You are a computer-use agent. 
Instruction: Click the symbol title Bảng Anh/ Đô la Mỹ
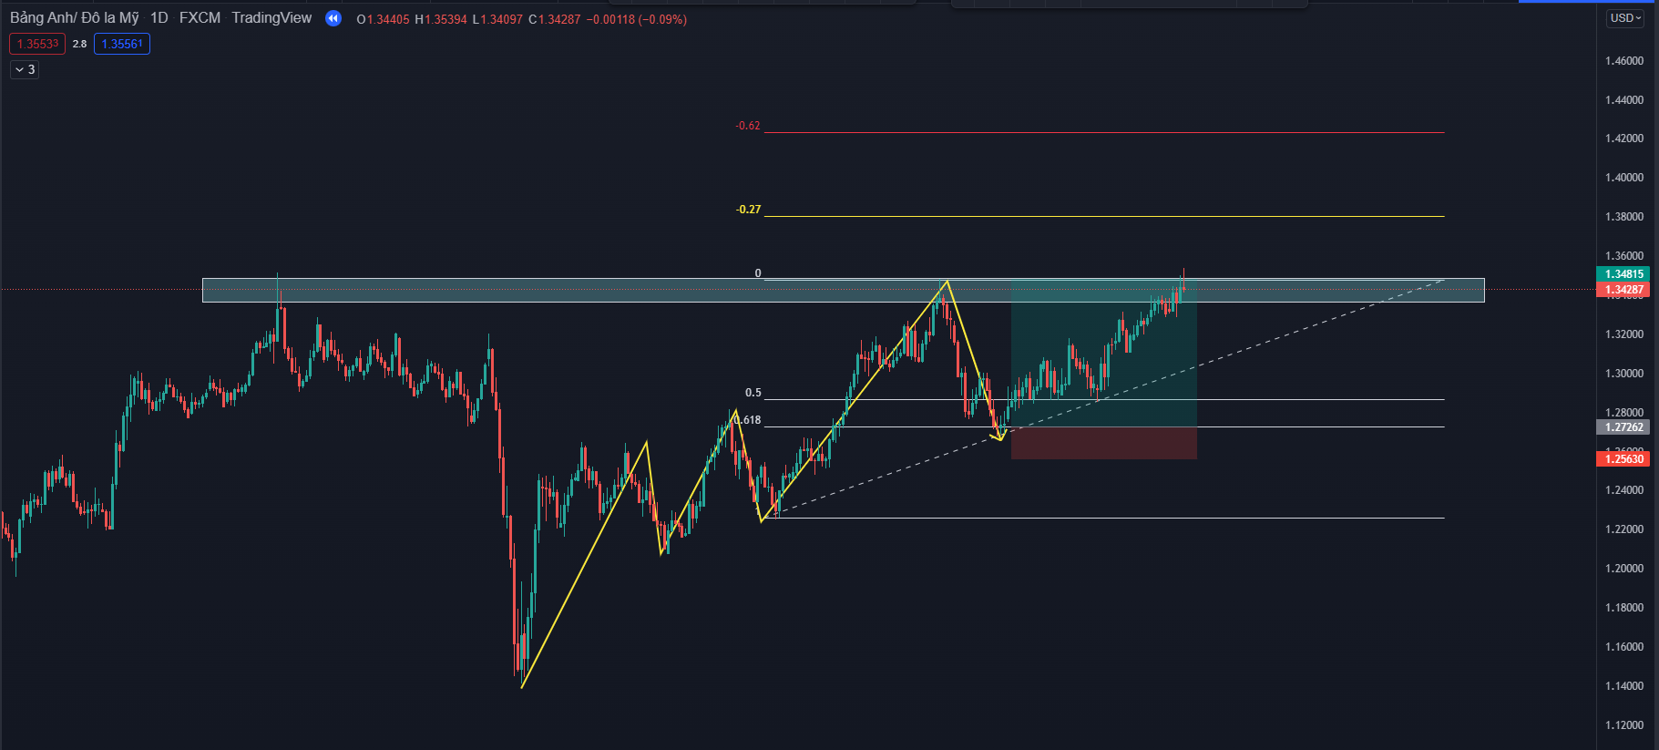[x=75, y=18]
